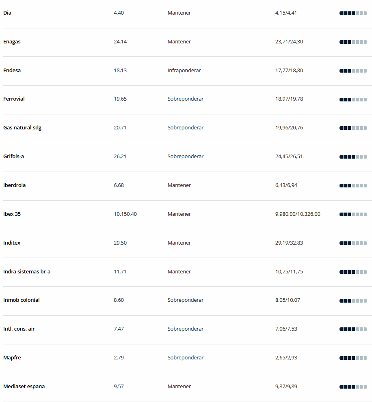Select the Inmob colonial entry

click(21, 300)
